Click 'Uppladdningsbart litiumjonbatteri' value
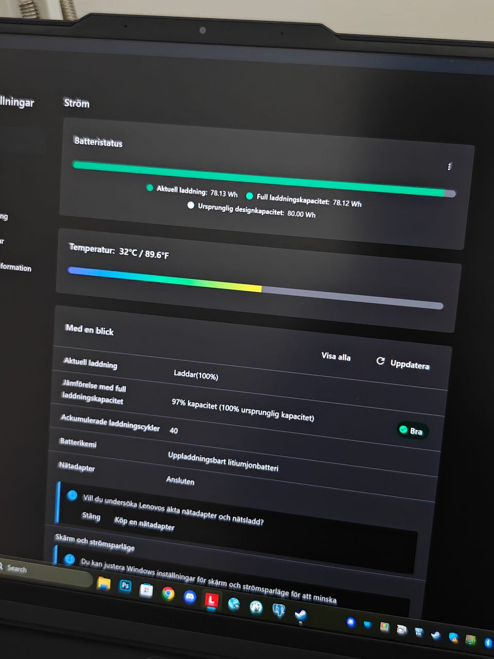The image size is (494, 659). pos(223,461)
